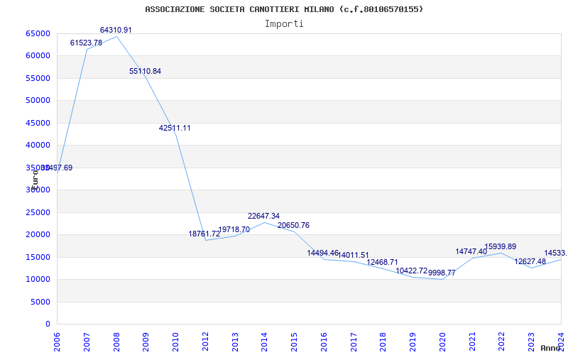Click the Euro y-axis title
The height and width of the screenshot is (355, 568).
tap(35, 179)
